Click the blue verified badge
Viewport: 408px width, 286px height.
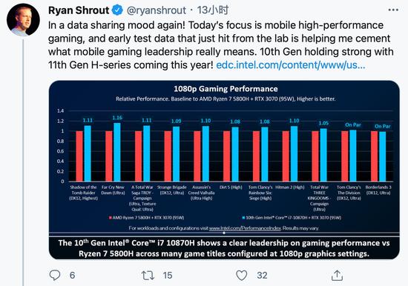coord(117,10)
